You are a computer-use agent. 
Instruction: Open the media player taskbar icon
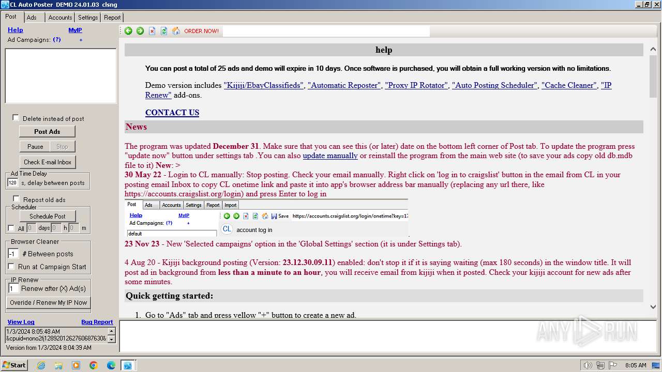(76, 365)
